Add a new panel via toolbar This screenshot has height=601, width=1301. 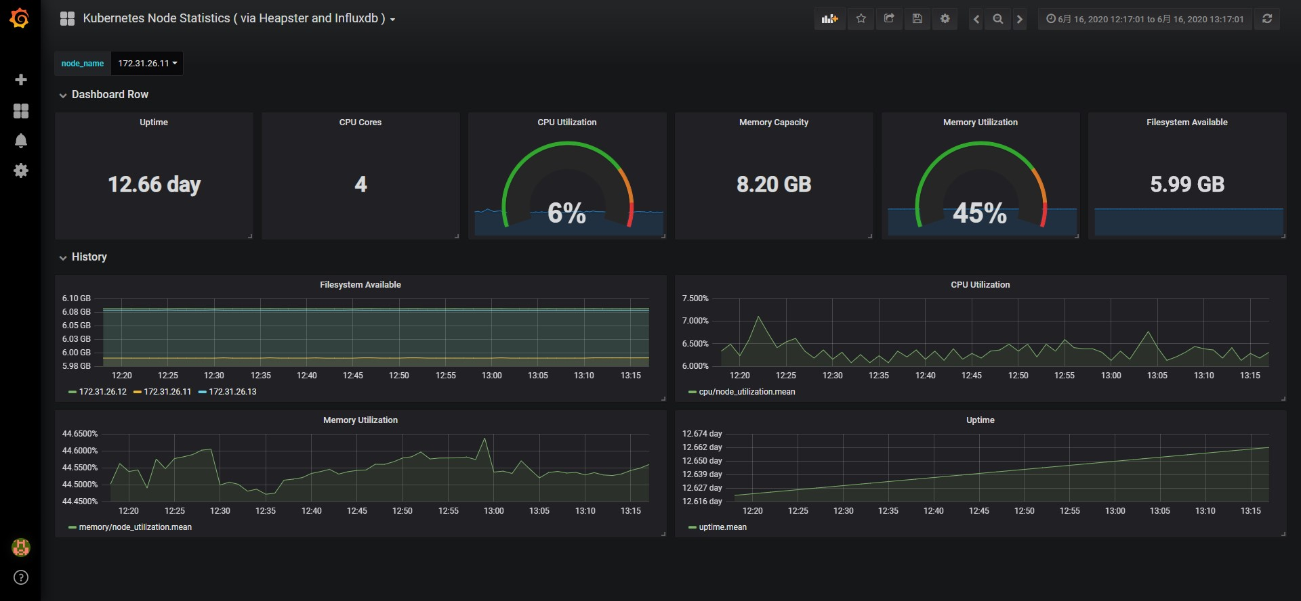(x=829, y=19)
